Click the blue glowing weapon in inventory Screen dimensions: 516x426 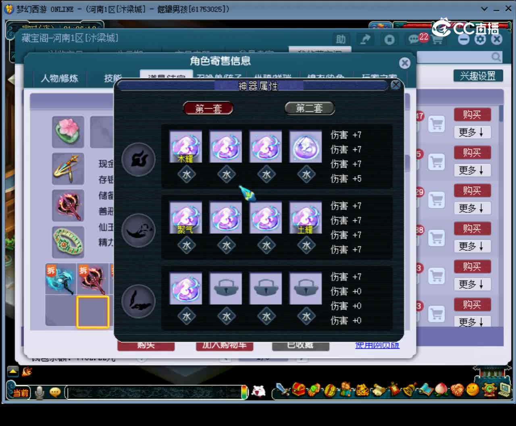pos(60,279)
